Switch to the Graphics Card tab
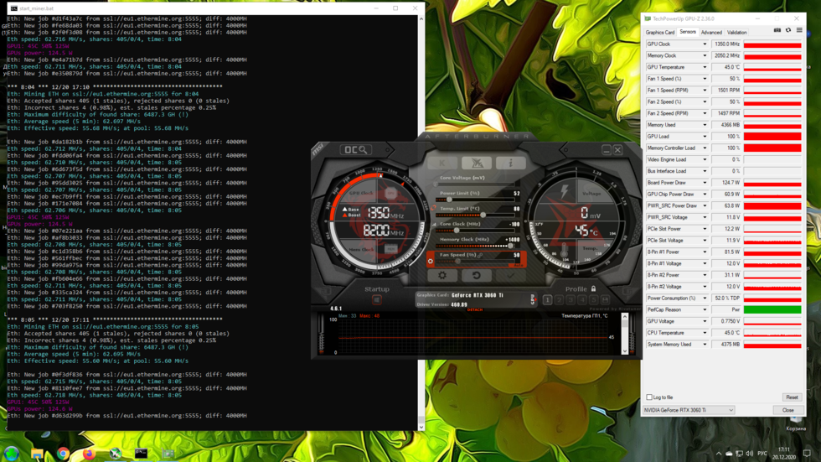 pyautogui.click(x=660, y=33)
